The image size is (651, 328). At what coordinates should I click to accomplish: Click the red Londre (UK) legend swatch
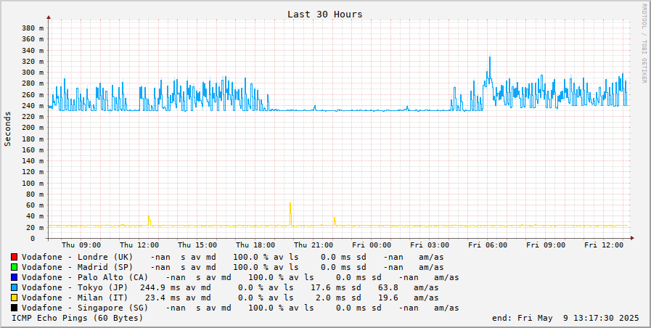pos(14,257)
